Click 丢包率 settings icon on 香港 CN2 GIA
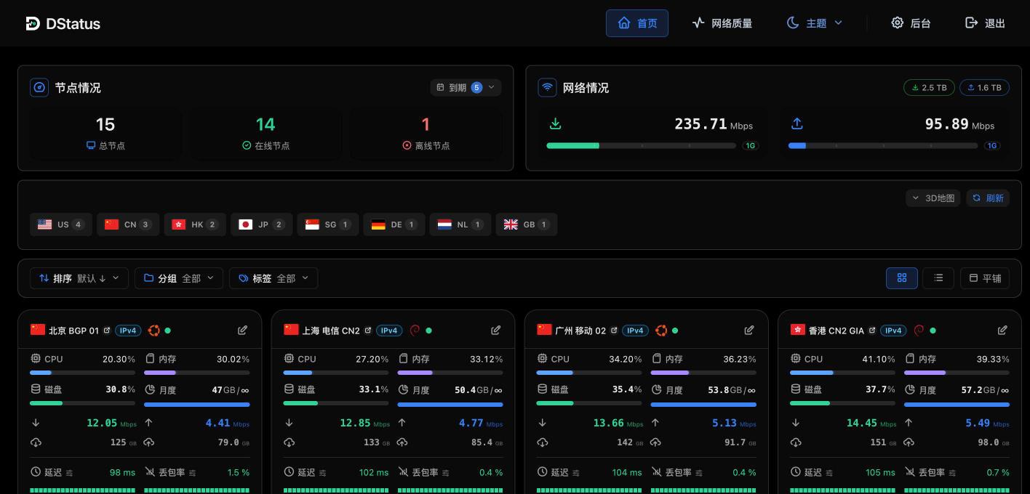 coord(952,473)
